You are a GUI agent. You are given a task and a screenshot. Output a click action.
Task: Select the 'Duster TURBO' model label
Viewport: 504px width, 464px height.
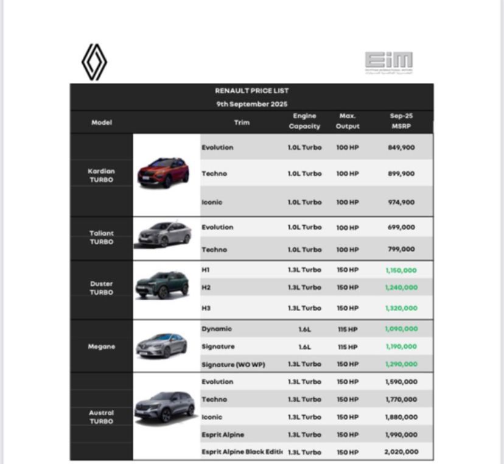tap(102, 288)
